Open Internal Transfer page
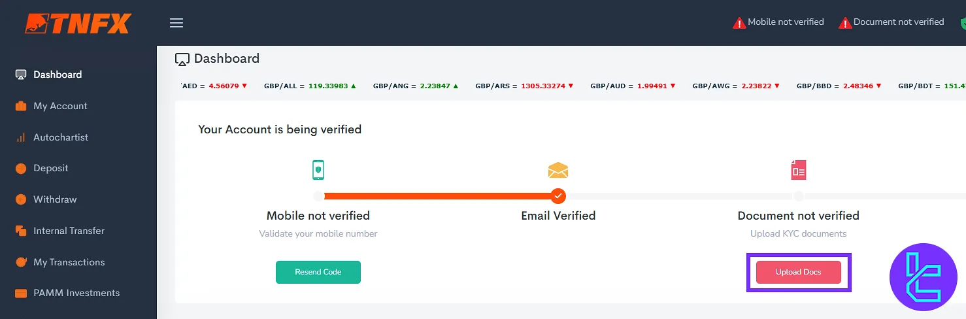Screen dimensions: 966x319 [69, 231]
